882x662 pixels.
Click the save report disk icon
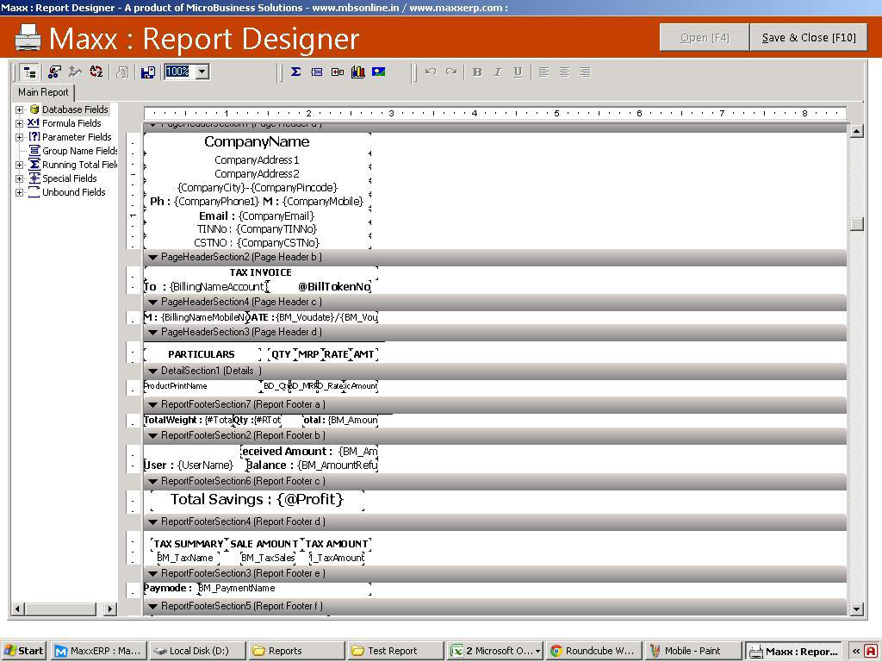147,72
